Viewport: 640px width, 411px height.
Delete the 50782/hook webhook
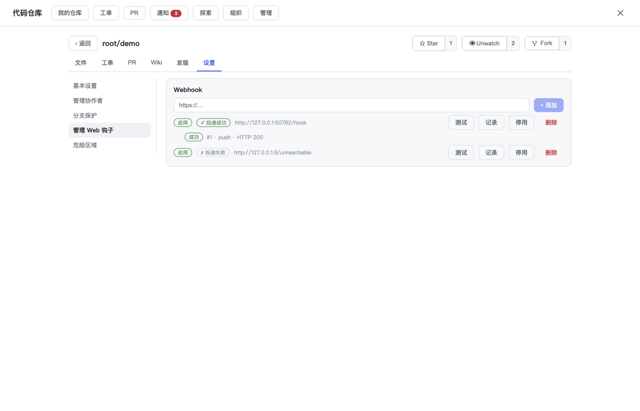click(551, 122)
